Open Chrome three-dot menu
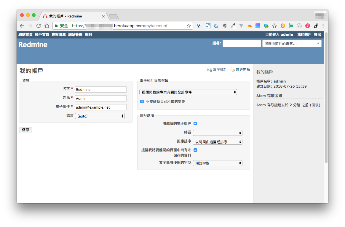This screenshot has height=227, width=345. pos(323,26)
